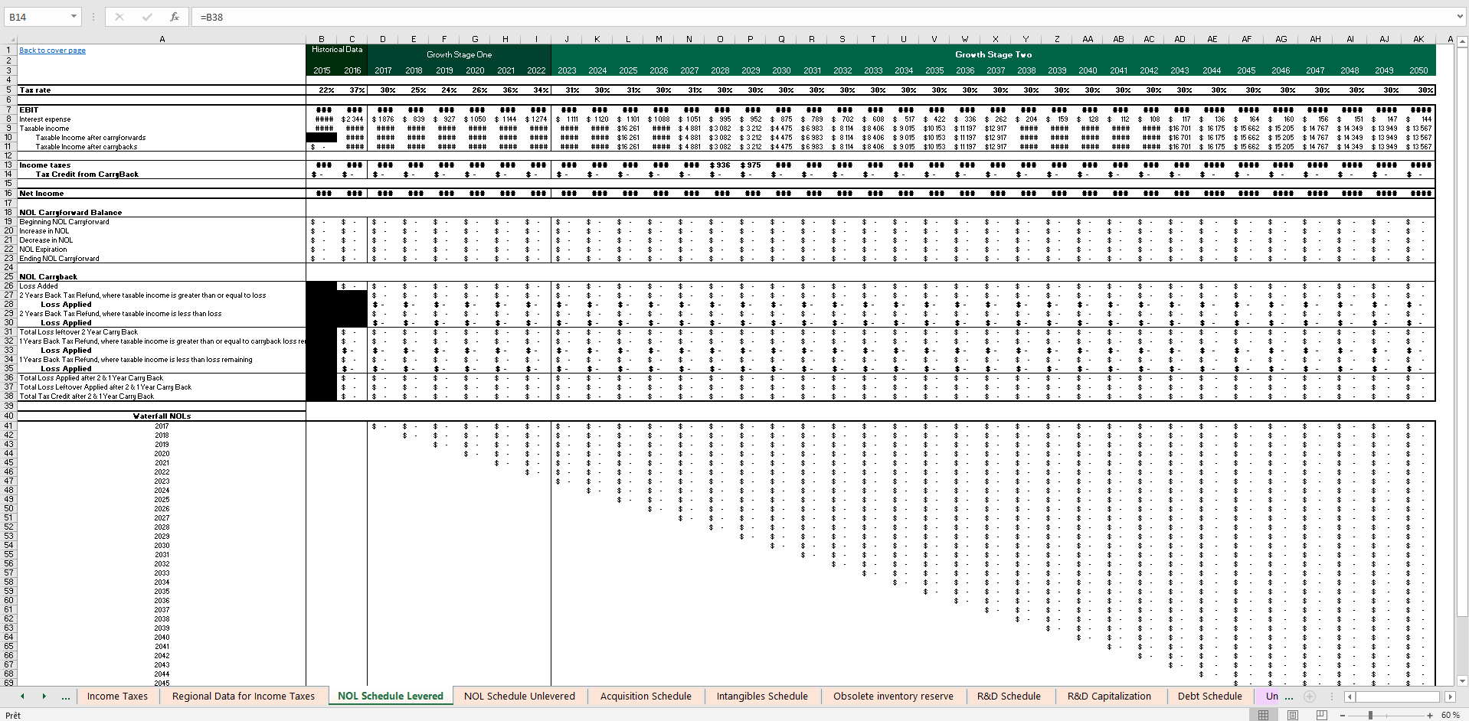Open R&D Capitalization tab
The image size is (1469, 721).
tap(1109, 696)
